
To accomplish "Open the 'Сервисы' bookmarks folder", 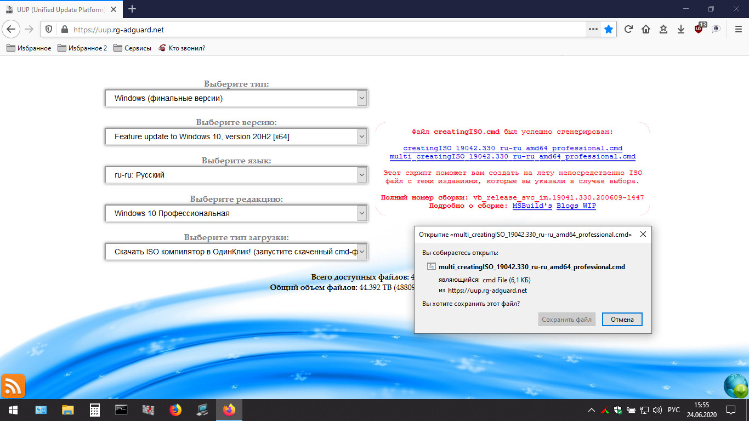I will (132, 48).
